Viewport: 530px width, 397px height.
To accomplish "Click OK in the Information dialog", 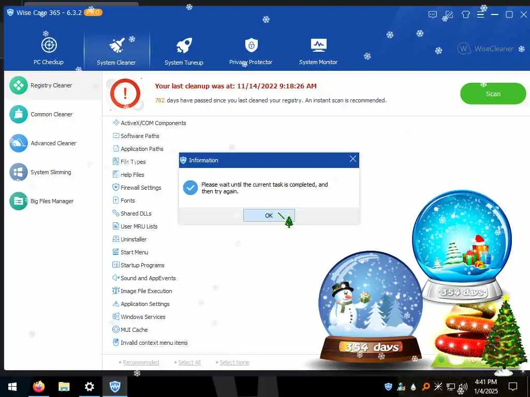I will click(269, 216).
